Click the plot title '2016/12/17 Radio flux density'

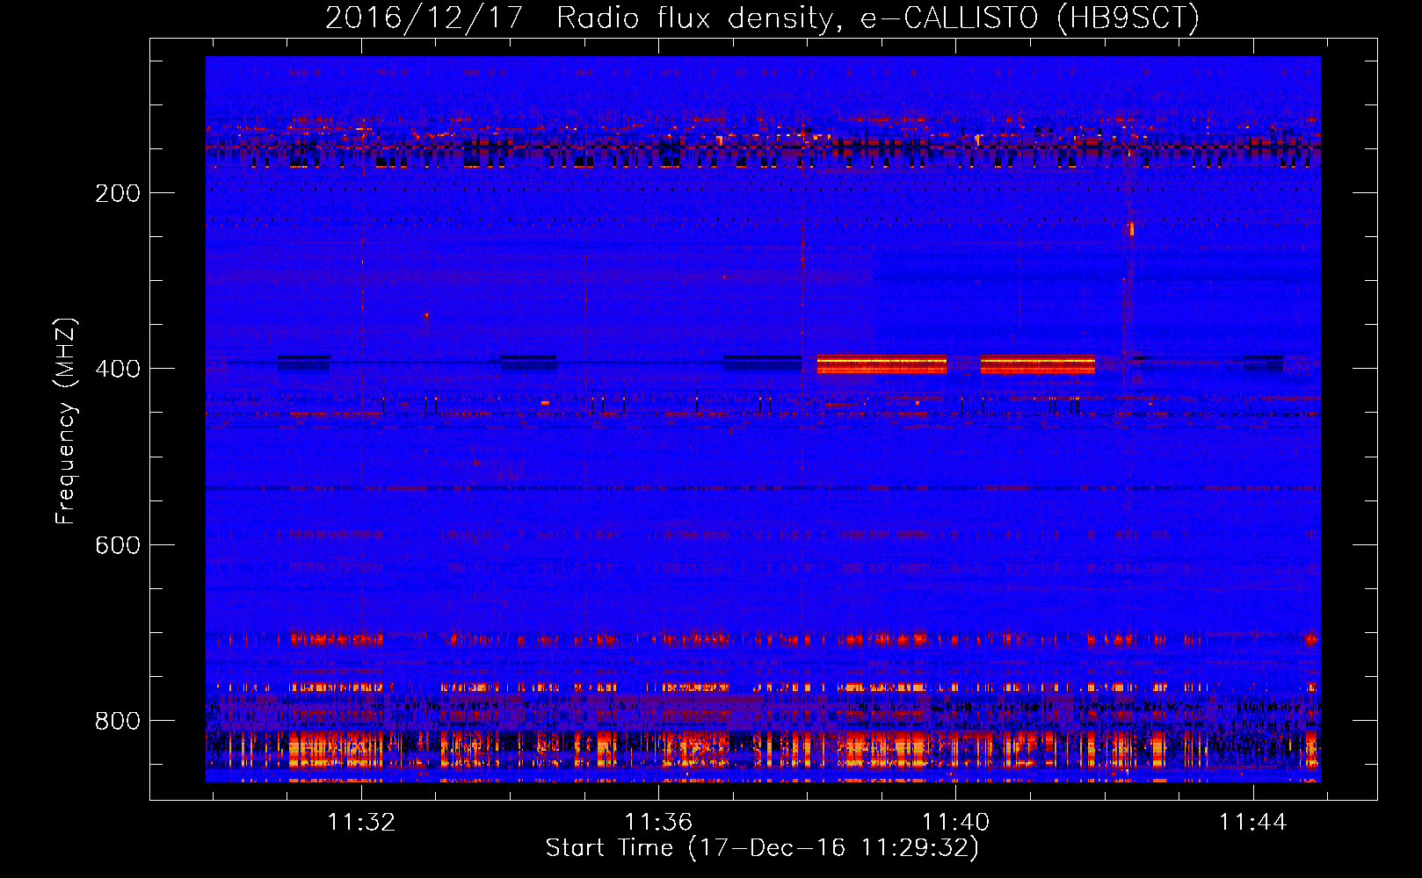tap(762, 18)
